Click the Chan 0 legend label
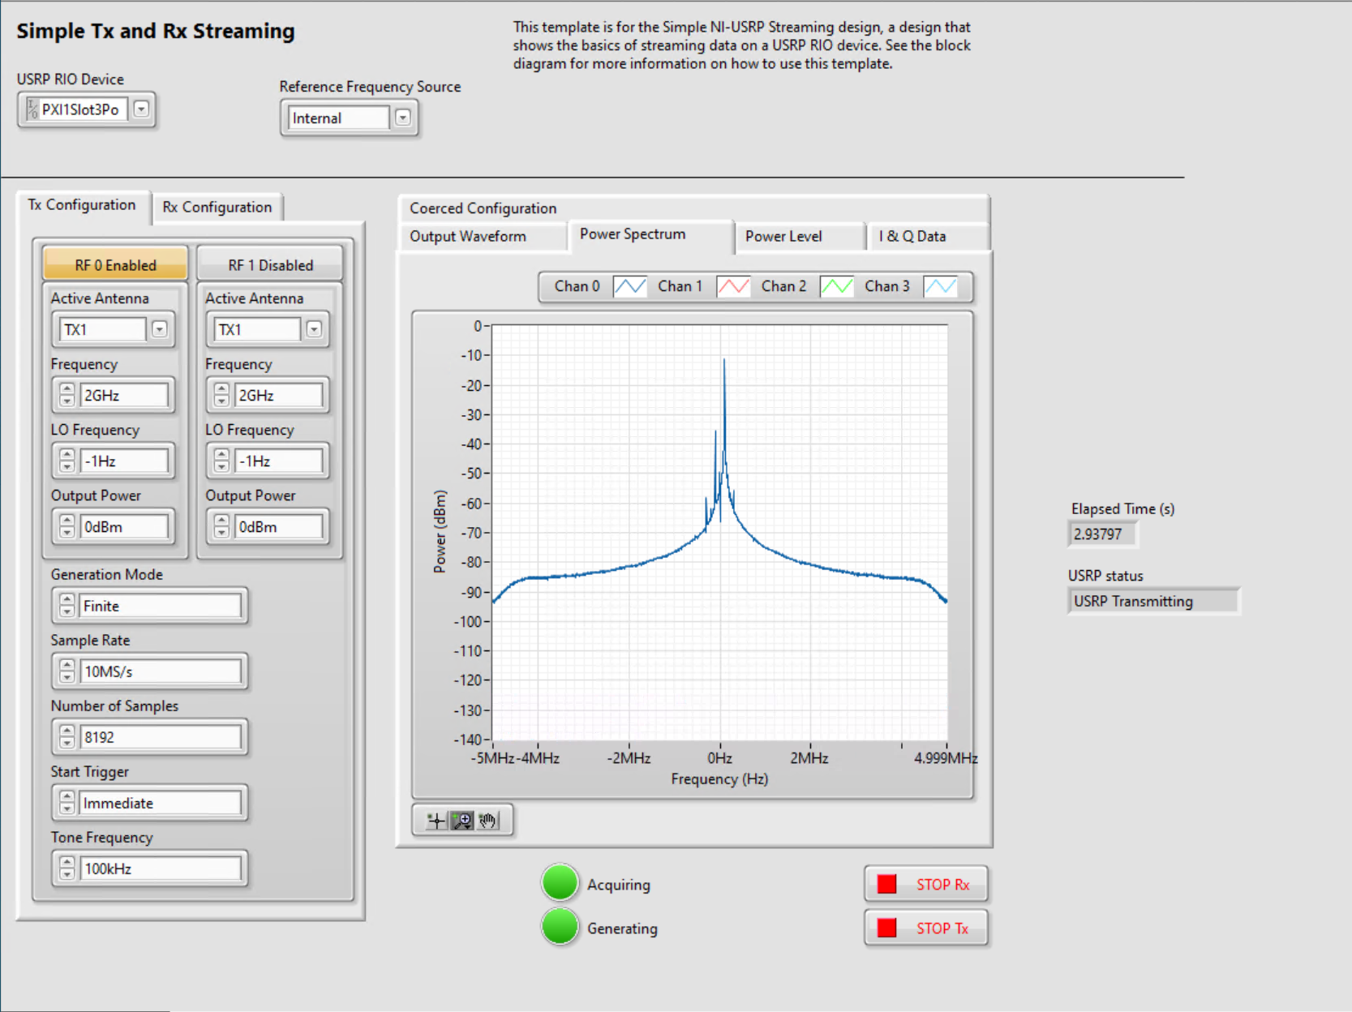The height and width of the screenshot is (1012, 1352). tap(577, 286)
